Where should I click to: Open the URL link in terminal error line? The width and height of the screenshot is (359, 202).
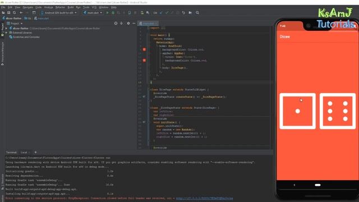click(204, 198)
